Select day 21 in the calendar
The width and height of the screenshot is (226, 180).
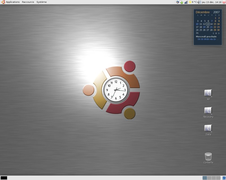(x=211, y=27)
